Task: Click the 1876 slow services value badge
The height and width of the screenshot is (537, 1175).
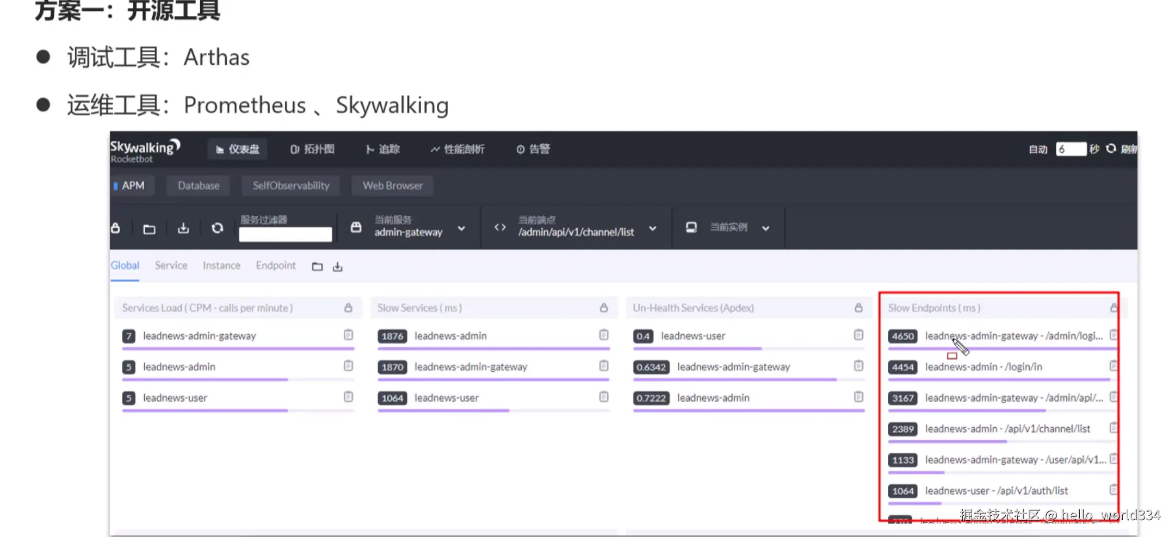Action: point(392,336)
